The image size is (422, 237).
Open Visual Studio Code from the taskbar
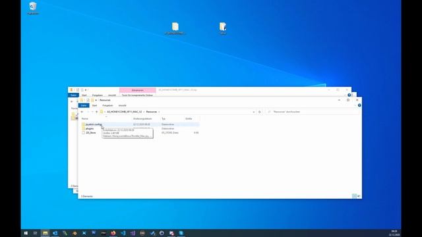123,233
